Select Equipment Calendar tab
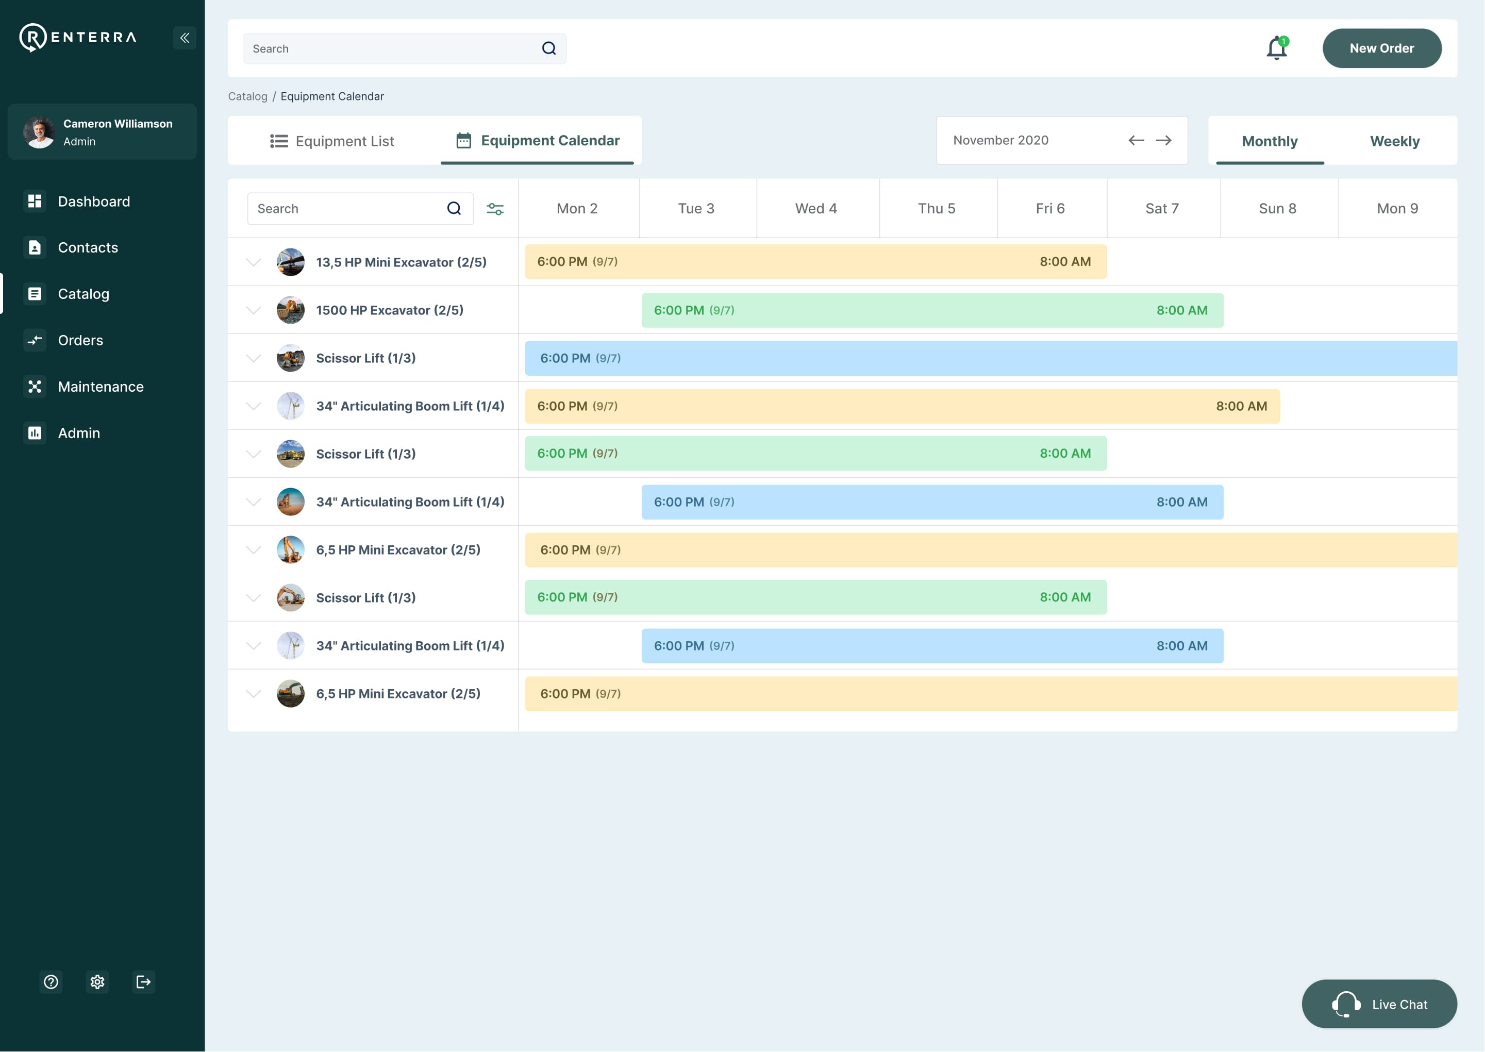1485x1052 pixels. [538, 141]
